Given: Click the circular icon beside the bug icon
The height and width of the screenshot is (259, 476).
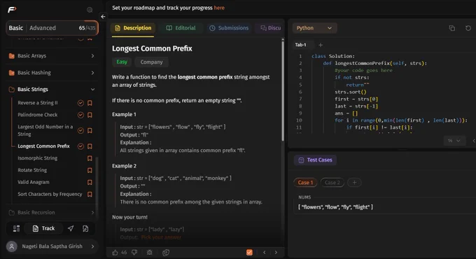Looking at the screenshot, I should (166, 252).
